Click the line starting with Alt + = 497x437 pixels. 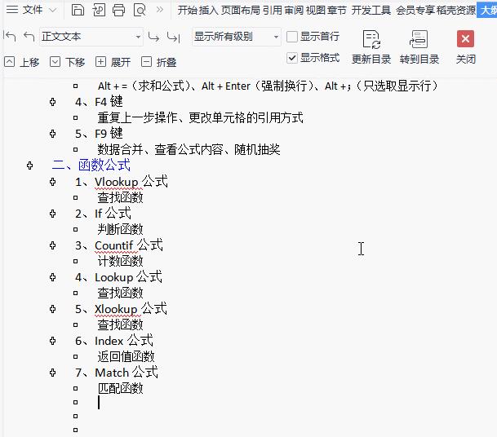coord(268,86)
